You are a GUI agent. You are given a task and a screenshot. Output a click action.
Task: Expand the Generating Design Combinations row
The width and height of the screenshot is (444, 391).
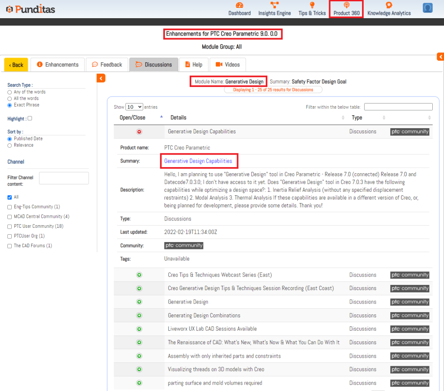coord(139,316)
